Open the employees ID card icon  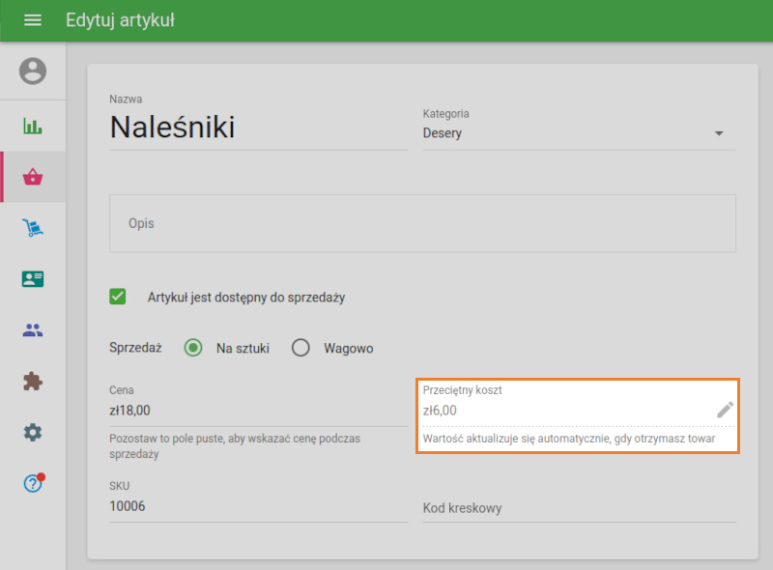[33, 279]
